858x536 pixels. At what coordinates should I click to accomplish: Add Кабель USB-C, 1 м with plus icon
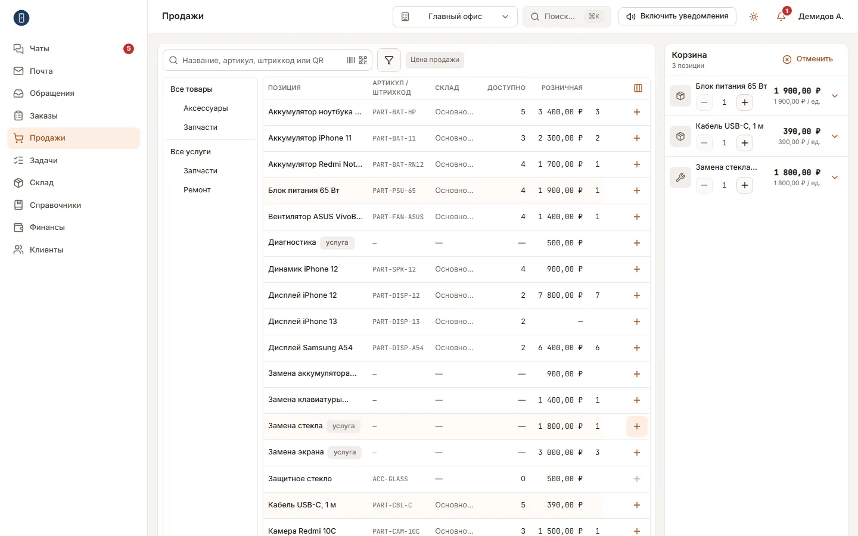(x=637, y=505)
